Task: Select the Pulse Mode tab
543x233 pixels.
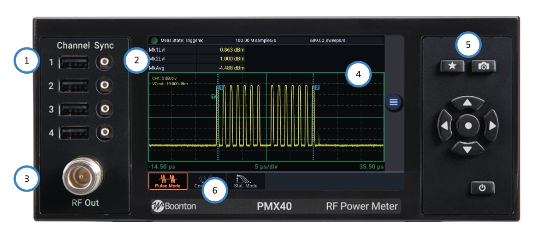Action: click(168, 181)
